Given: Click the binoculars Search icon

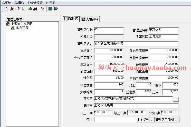Looking at the screenshot, I should (35, 9).
